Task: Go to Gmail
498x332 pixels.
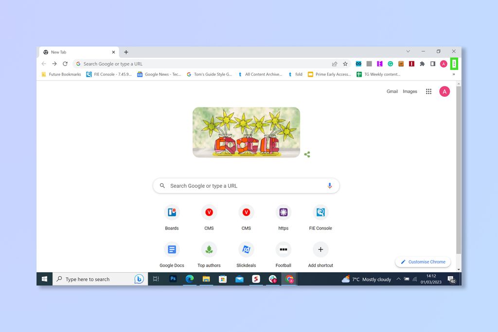Action: 392,91
